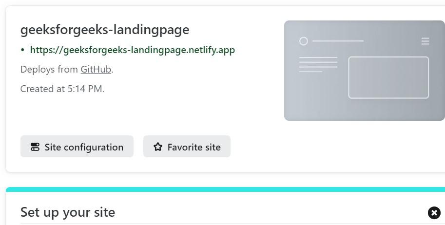Click the geeksforgeeks-landingpage site name heading

[x=105, y=30]
